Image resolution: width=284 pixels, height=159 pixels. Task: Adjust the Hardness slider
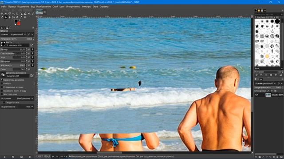click(14, 65)
